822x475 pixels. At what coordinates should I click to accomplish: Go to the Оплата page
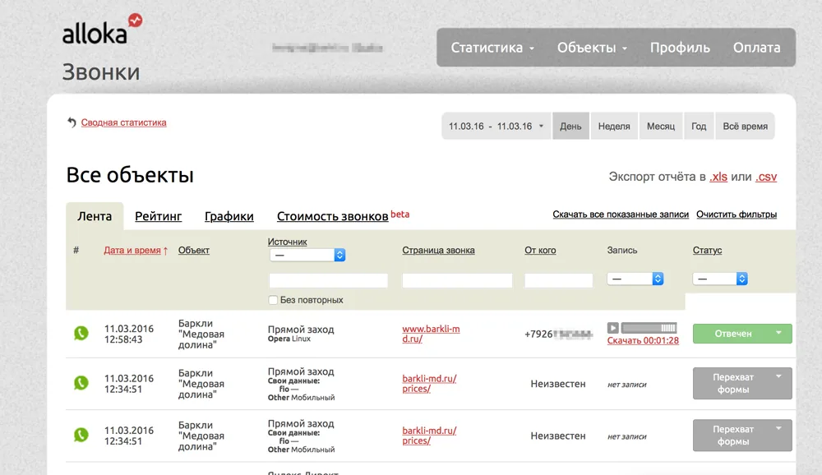pyautogui.click(x=756, y=48)
